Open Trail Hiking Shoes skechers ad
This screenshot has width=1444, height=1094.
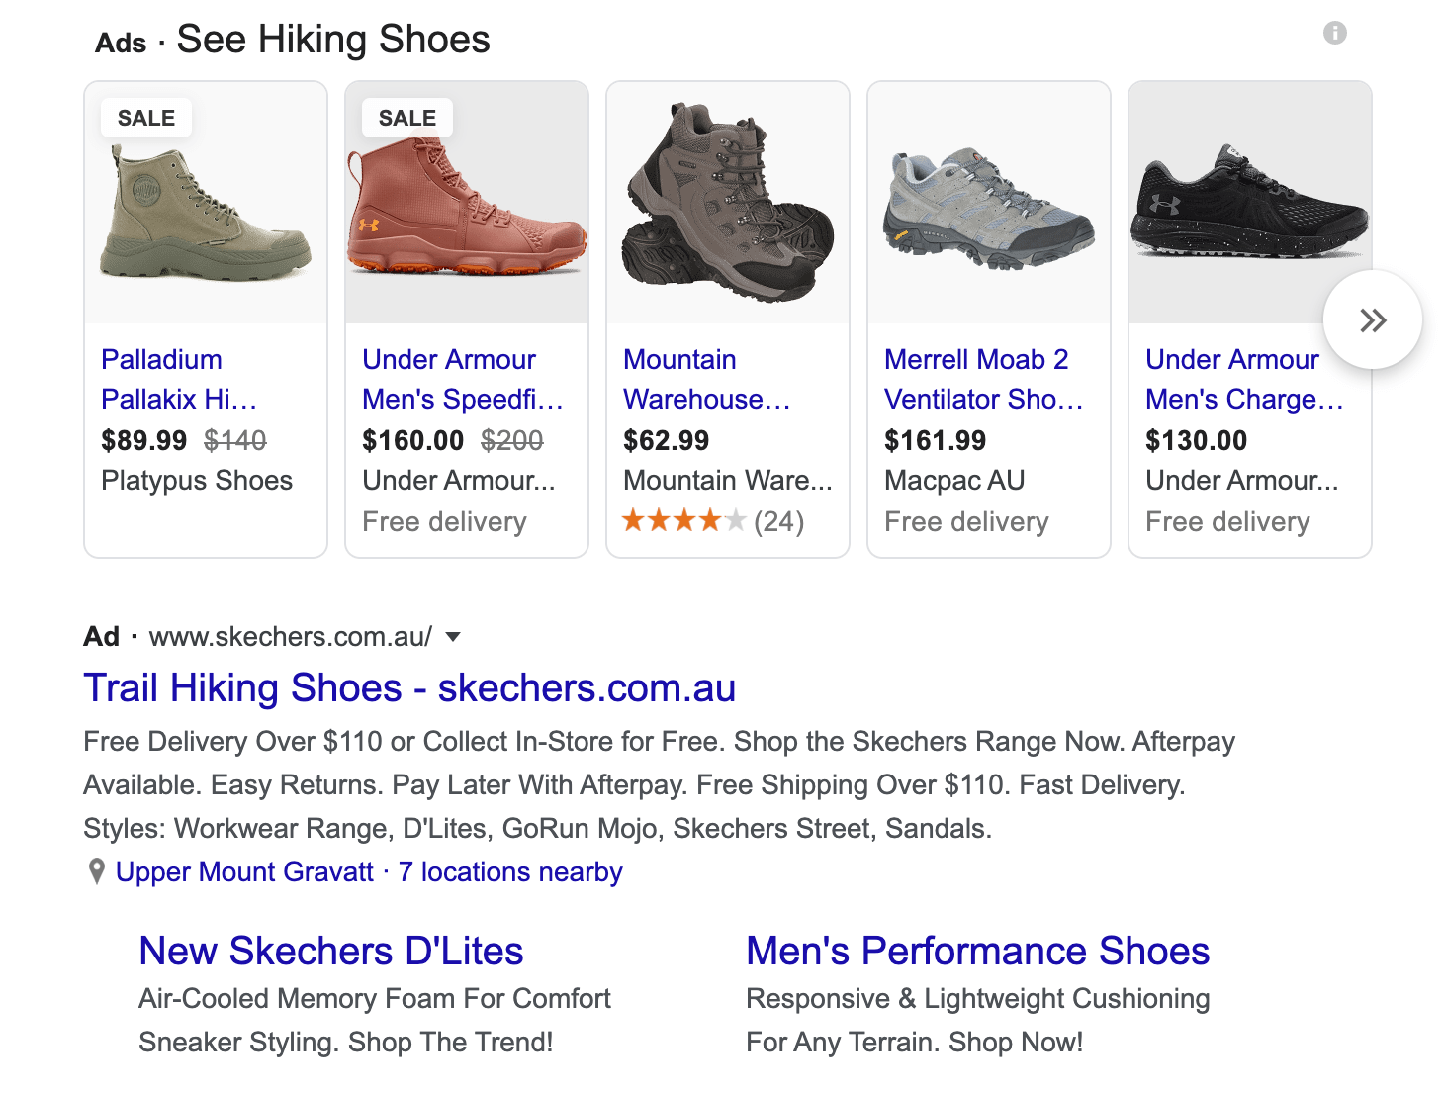409,688
